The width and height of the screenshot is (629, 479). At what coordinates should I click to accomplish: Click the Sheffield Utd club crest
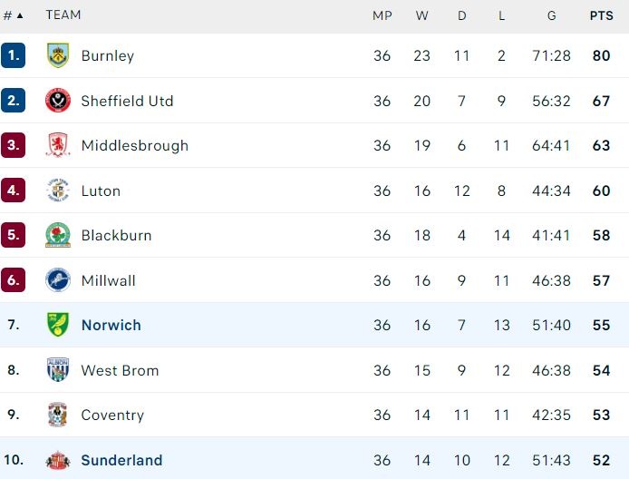coord(58,101)
